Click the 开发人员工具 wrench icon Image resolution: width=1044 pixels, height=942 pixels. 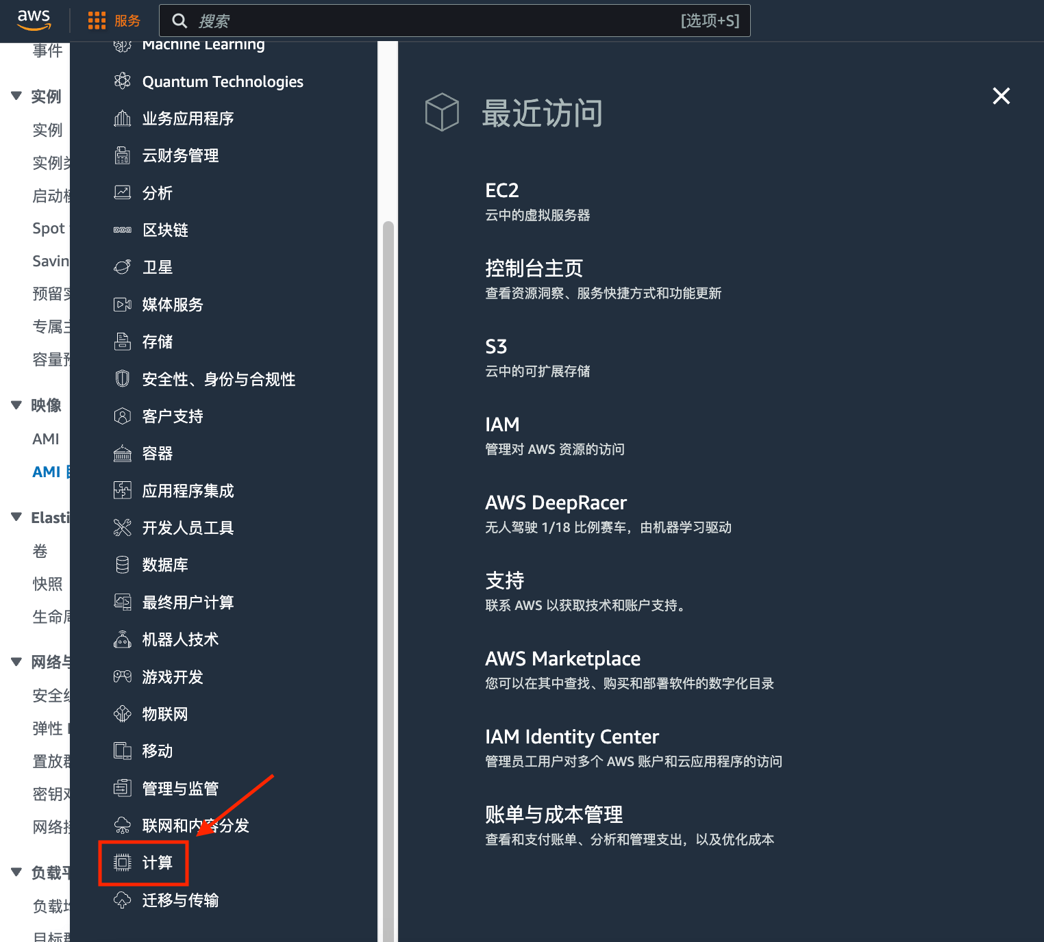pos(123,528)
